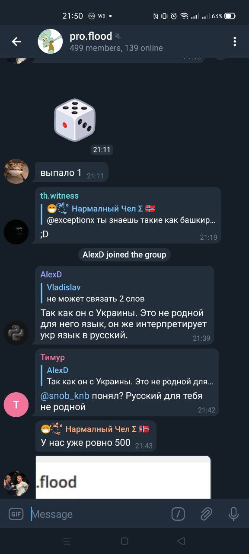
Task: Open pro.flood group title info
Action: 91,36
